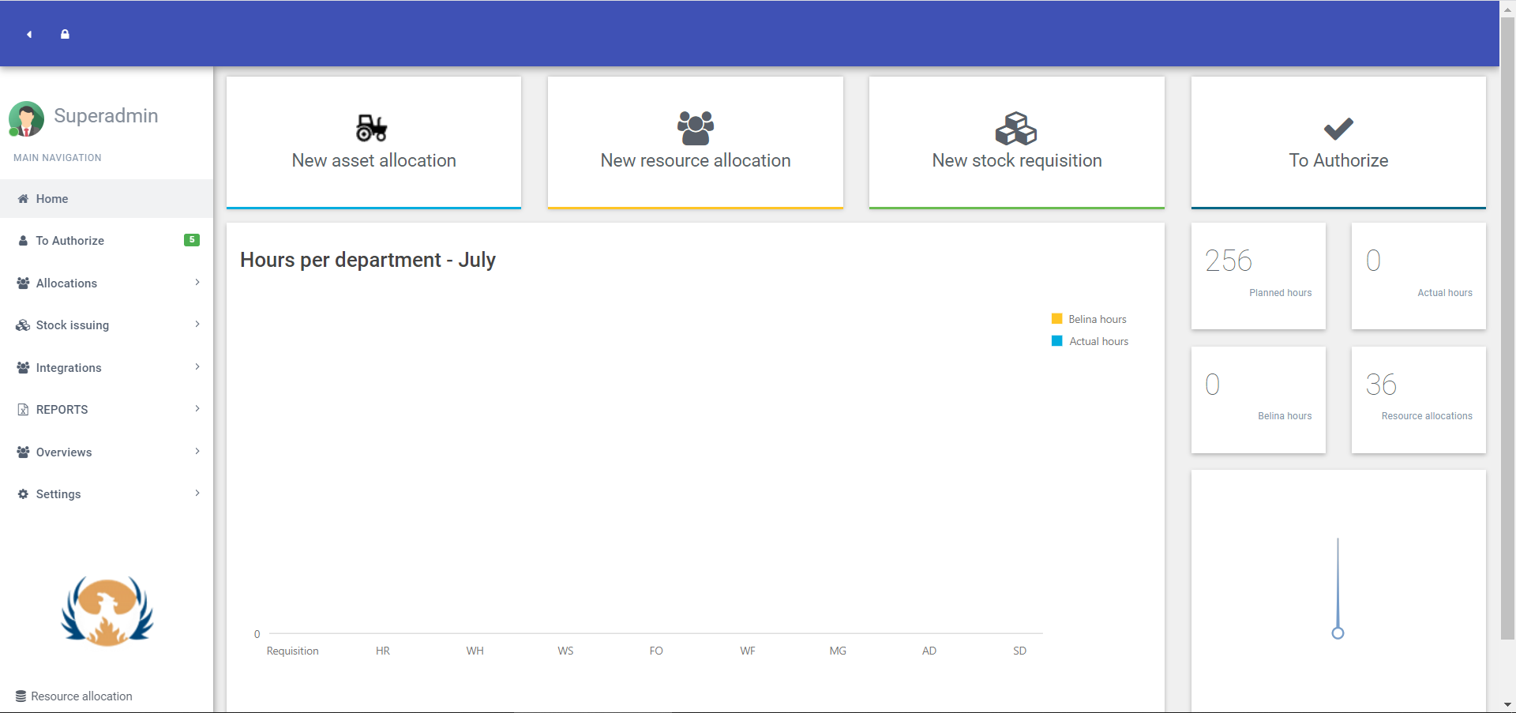The height and width of the screenshot is (713, 1516).
Task: Open To Authorize in the sidebar
Action: 107,241
